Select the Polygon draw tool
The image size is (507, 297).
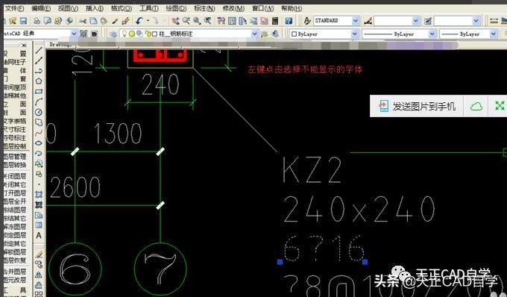click(39, 81)
